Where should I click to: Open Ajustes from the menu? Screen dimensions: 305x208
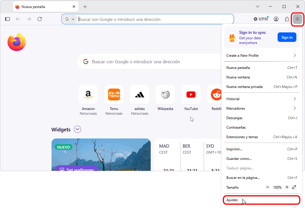coord(262,200)
